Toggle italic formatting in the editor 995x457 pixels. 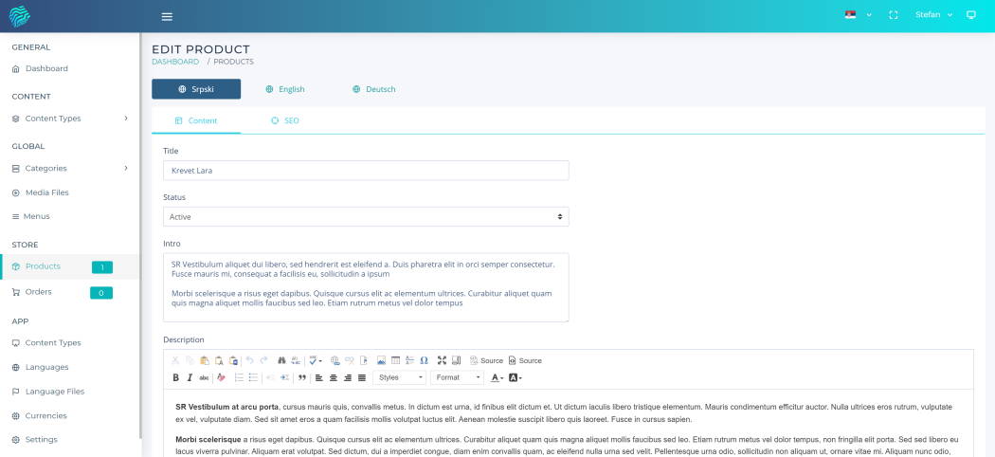click(190, 377)
